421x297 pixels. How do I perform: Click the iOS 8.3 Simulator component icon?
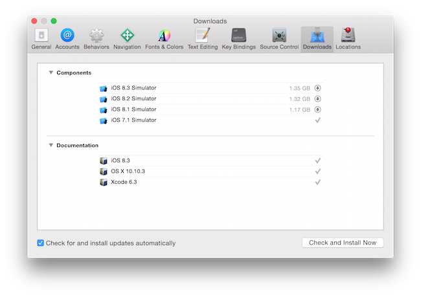104,88
